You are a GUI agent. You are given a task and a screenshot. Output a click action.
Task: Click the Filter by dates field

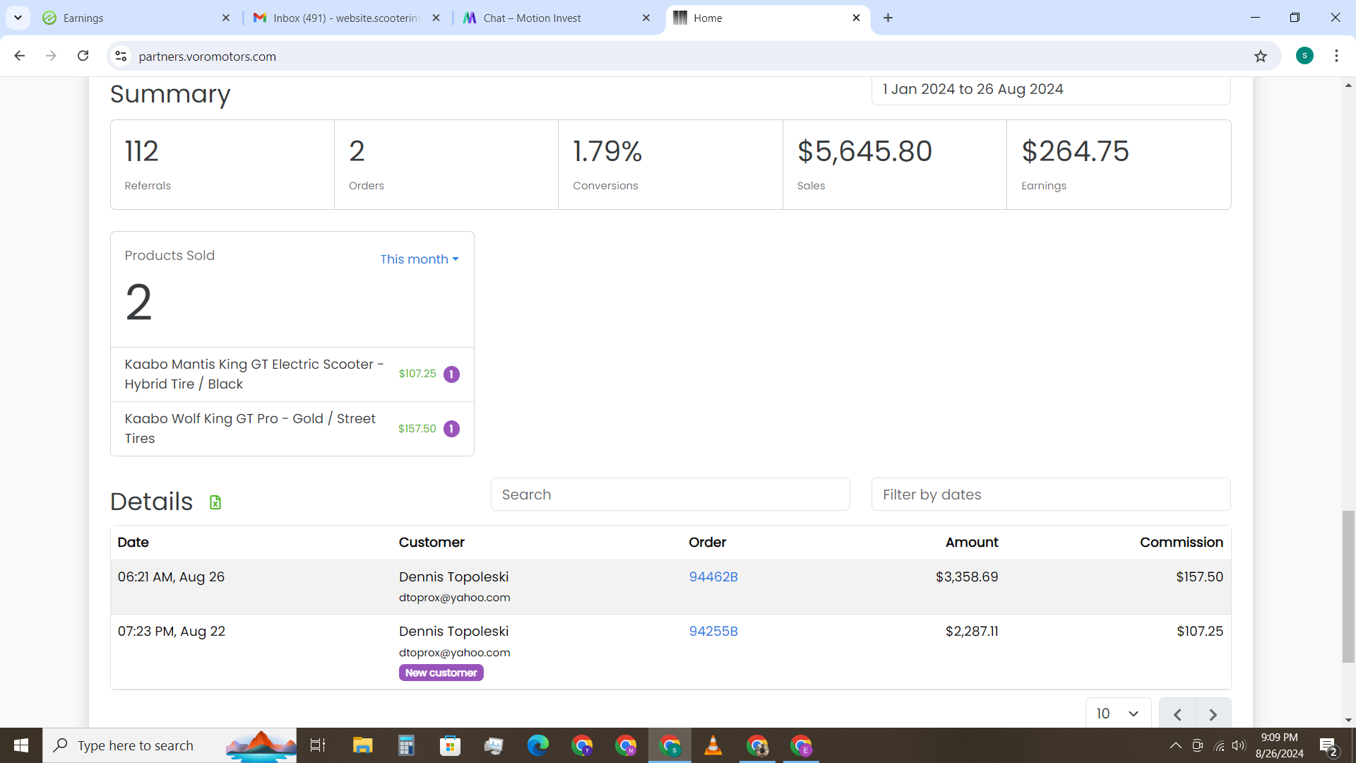tap(1051, 495)
